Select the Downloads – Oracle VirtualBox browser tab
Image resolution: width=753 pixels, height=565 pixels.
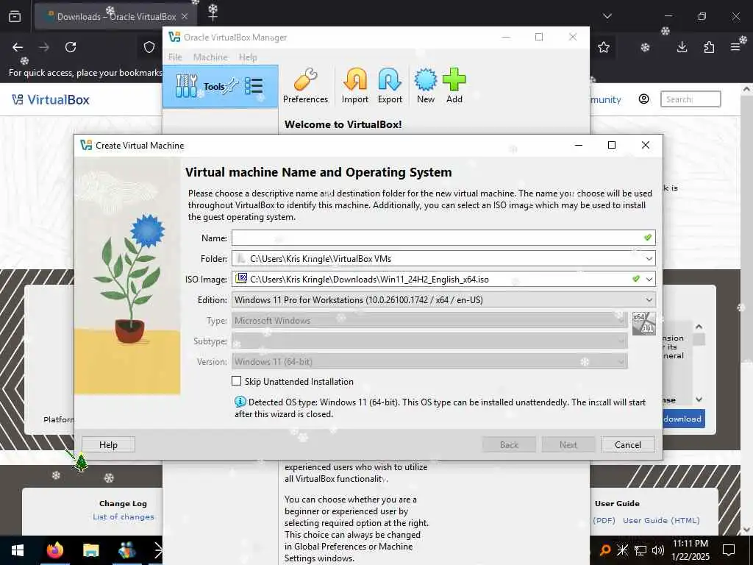115,16
